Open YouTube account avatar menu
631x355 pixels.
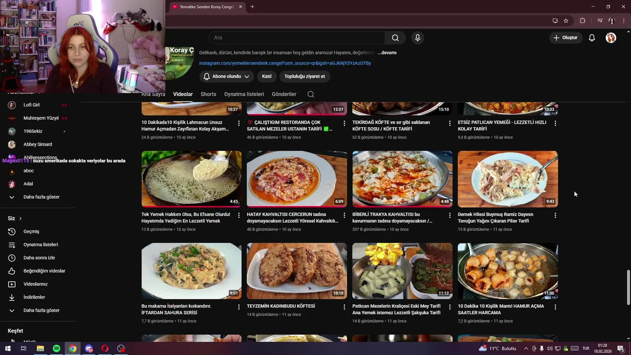click(x=611, y=38)
